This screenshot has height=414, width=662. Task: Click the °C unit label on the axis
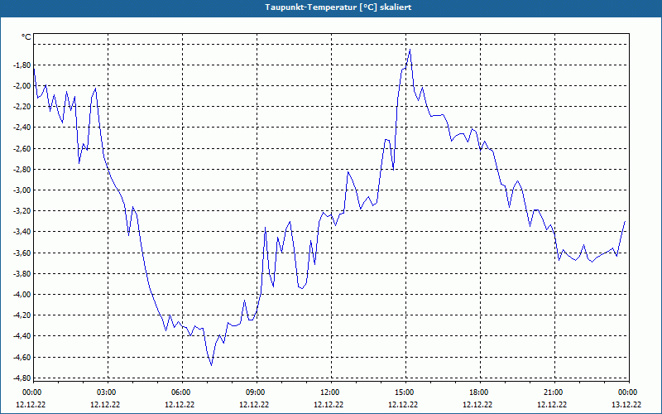pos(26,37)
